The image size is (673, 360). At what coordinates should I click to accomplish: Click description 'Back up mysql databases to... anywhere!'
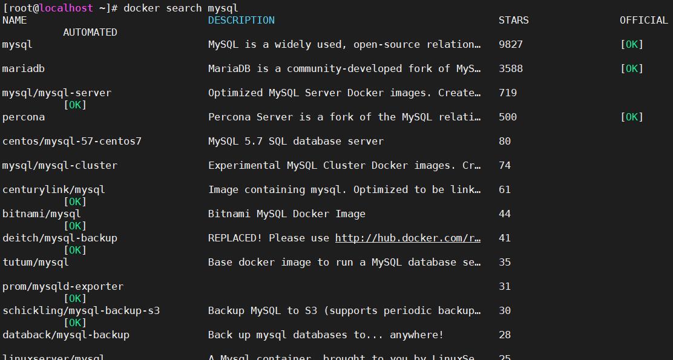[326, 335]
